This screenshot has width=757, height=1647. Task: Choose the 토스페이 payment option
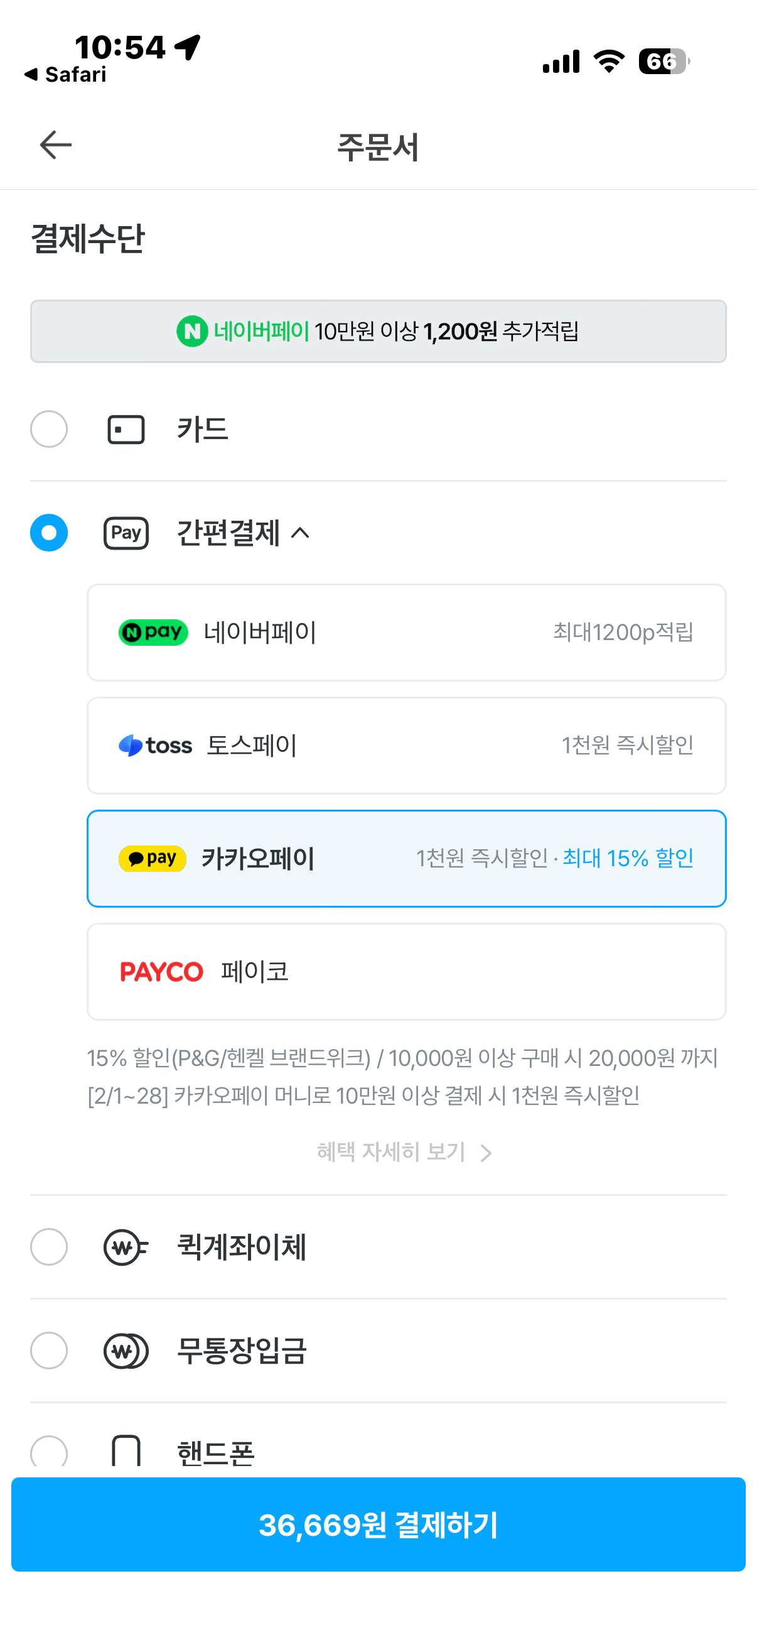tap(406, 746)
